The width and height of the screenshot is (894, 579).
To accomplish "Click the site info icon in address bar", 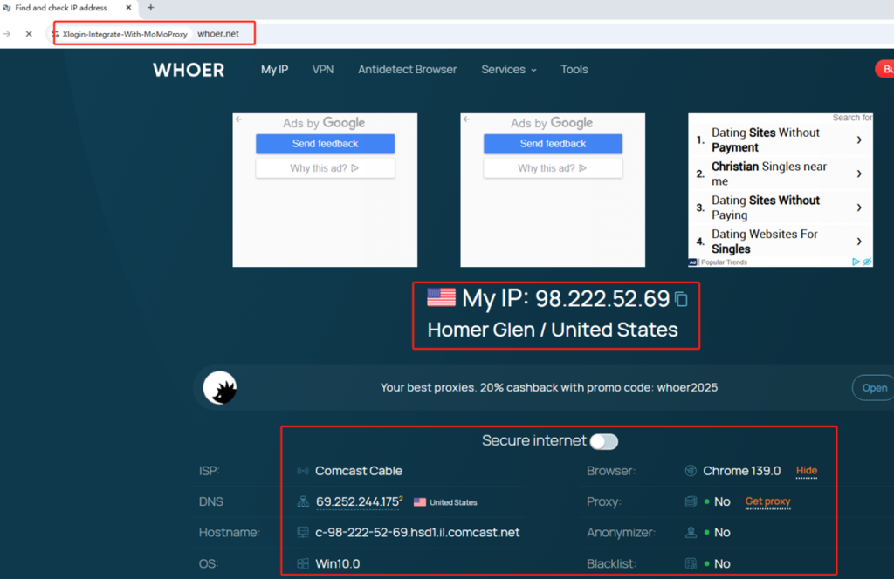I will [x=56, y=34].
